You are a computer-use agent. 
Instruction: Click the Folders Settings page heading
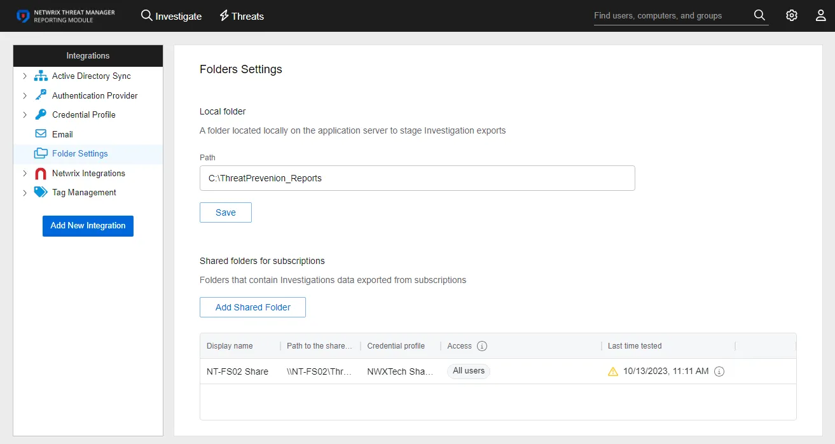pos(241,69)
